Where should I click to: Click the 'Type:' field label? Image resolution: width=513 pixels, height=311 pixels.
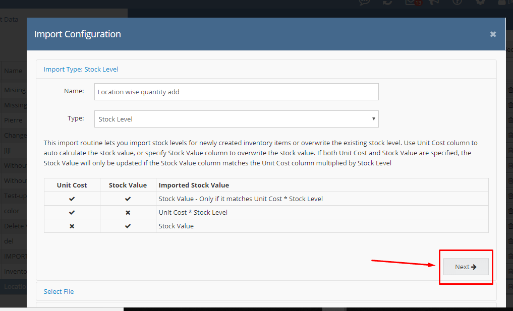(76, 118)
